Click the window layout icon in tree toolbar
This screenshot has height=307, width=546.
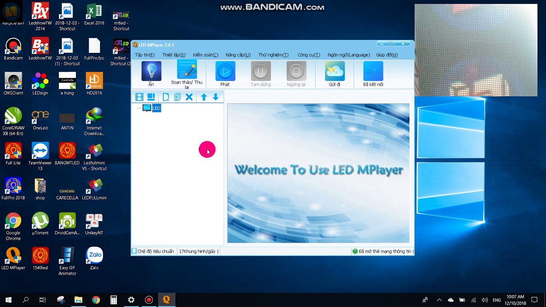151,97
